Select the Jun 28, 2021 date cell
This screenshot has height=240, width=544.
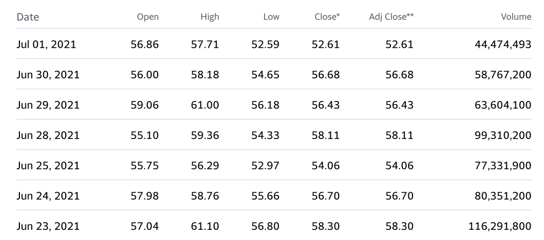(x=48, y=135)
